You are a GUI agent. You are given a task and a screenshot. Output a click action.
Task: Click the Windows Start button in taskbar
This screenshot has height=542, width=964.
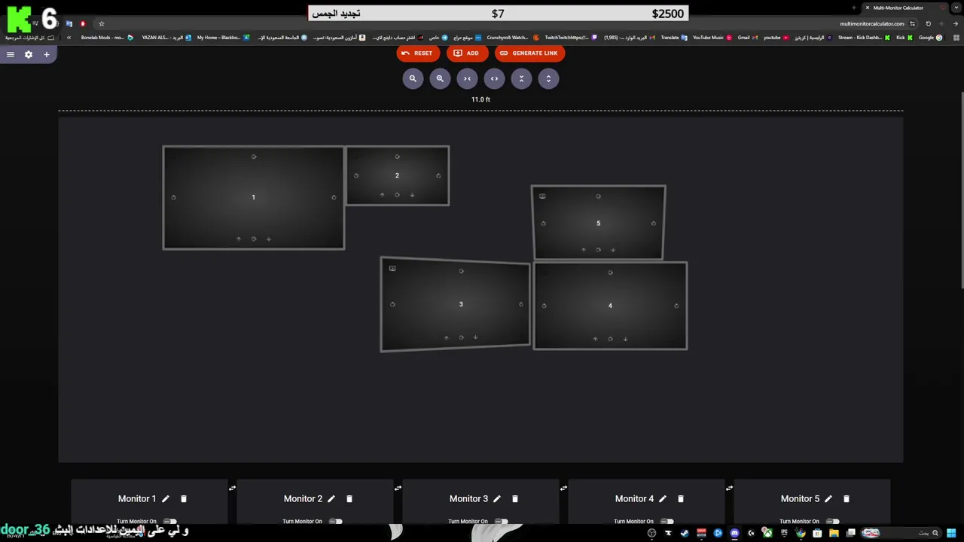[x=951, y=533]
